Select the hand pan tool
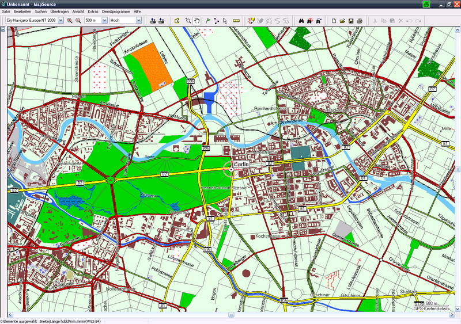461x324 pixels. [x=197, y=20]
